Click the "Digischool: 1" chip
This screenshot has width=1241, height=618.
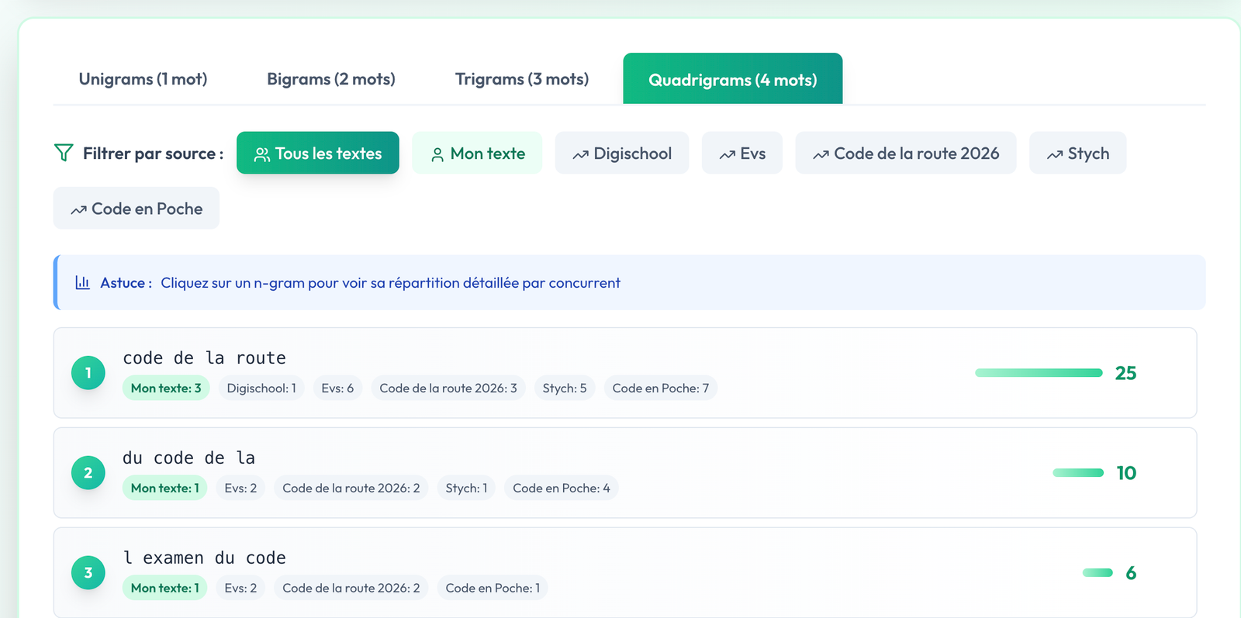point(261,388)
